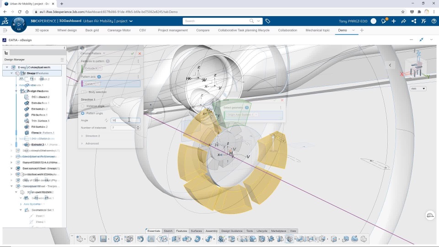Open the Design Manager hamburger menu

(62, 59)
